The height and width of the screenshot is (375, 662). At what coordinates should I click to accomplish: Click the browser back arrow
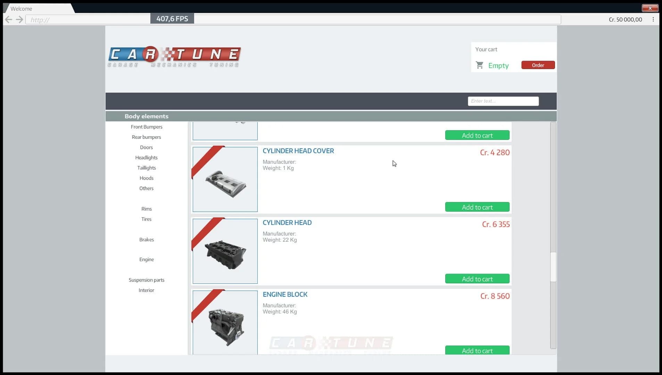coord(9,19)
